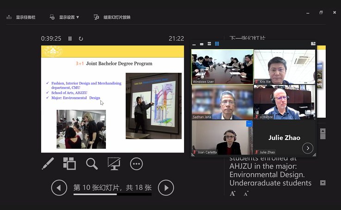Increase the notes text size
Viewport: 341px width, 210px height.
[233, 193]
